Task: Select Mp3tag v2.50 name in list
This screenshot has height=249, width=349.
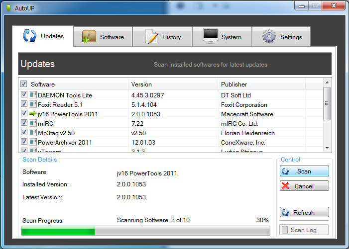Action: [56, 133]
